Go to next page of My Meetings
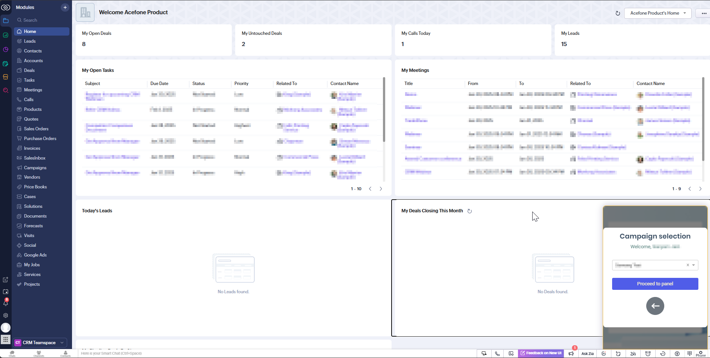 pos(700,189)
